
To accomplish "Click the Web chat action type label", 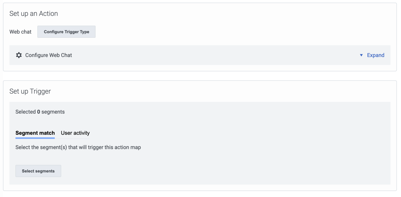I will 21,32.
